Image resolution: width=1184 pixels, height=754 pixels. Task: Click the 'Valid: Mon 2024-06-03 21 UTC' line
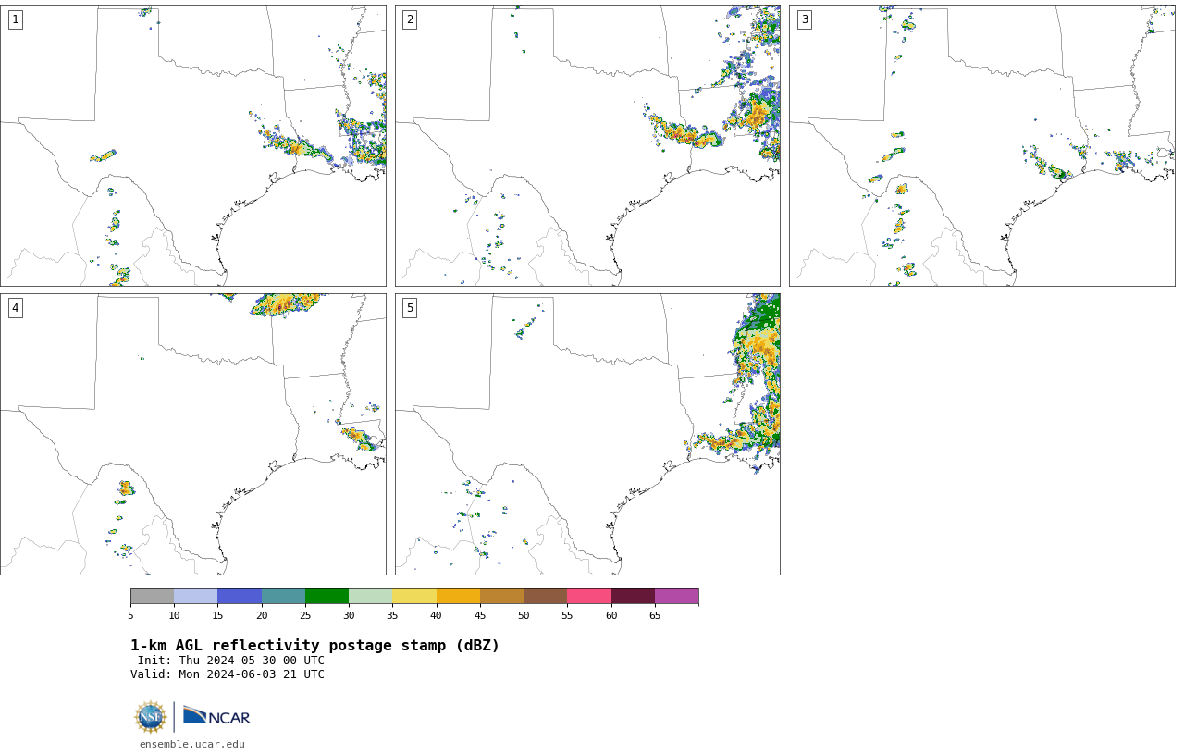point(228,674)
